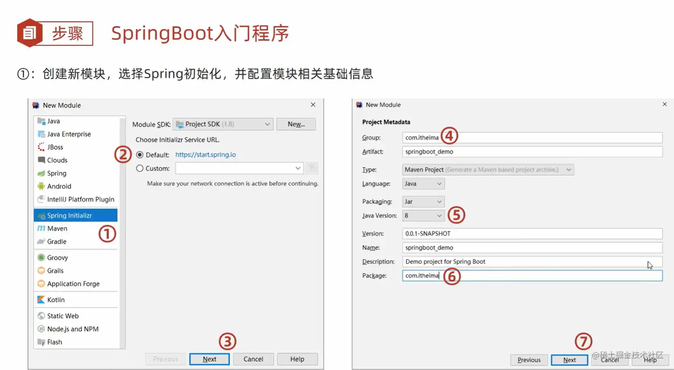The image size is (674, 370).
Task: Select the Java icon in module list
Action: [41, 121]
